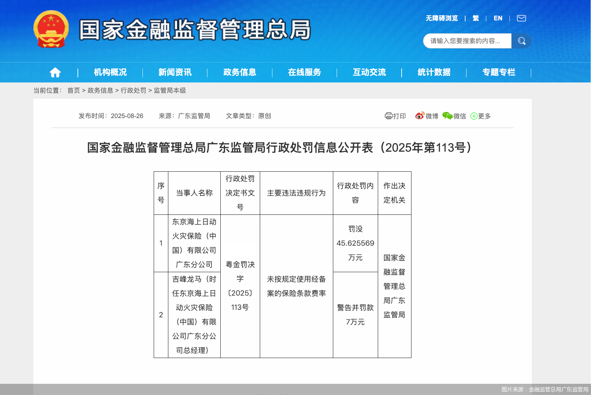Click the 更多 share label

pos(484,116)
